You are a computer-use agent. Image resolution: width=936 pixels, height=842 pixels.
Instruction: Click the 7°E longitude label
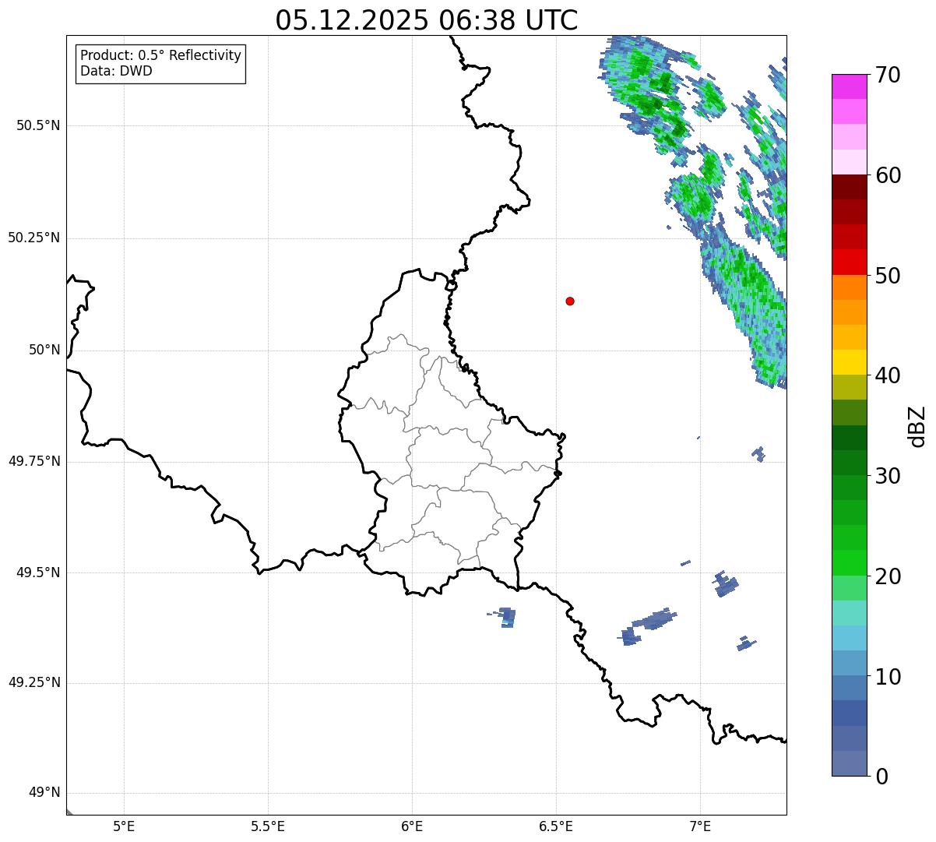pyautogui.click(x=700, y=826)
